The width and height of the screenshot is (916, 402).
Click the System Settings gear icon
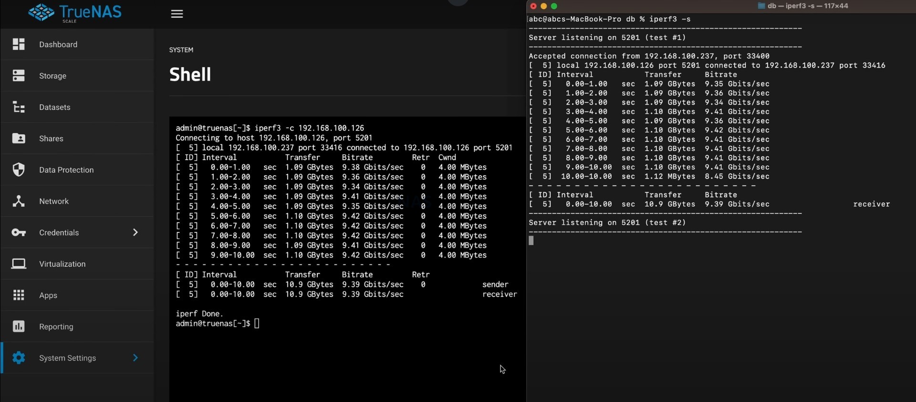pos(19,358)
